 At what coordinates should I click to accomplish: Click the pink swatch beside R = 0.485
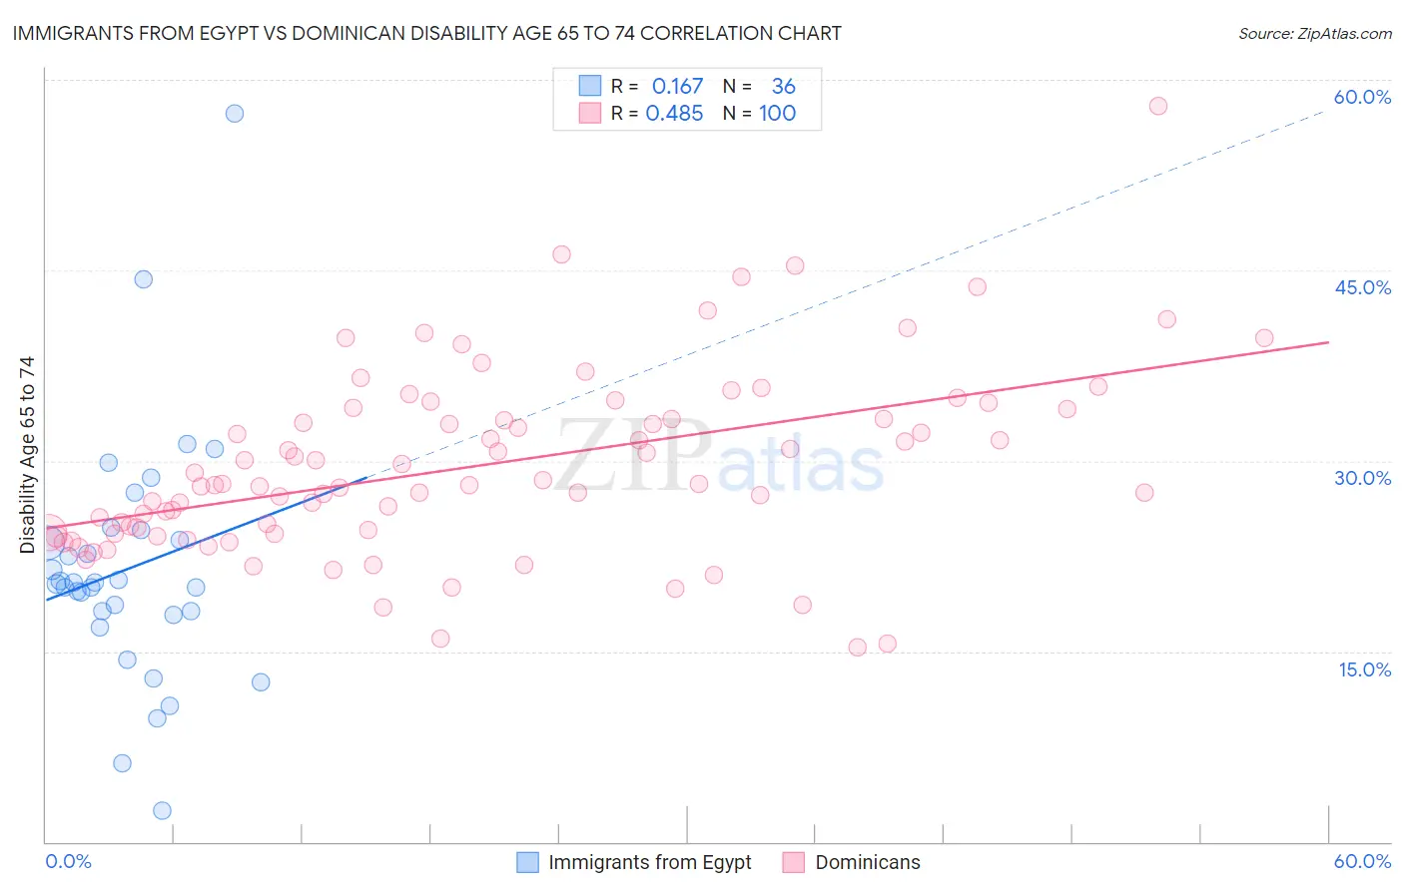(590, 113)
